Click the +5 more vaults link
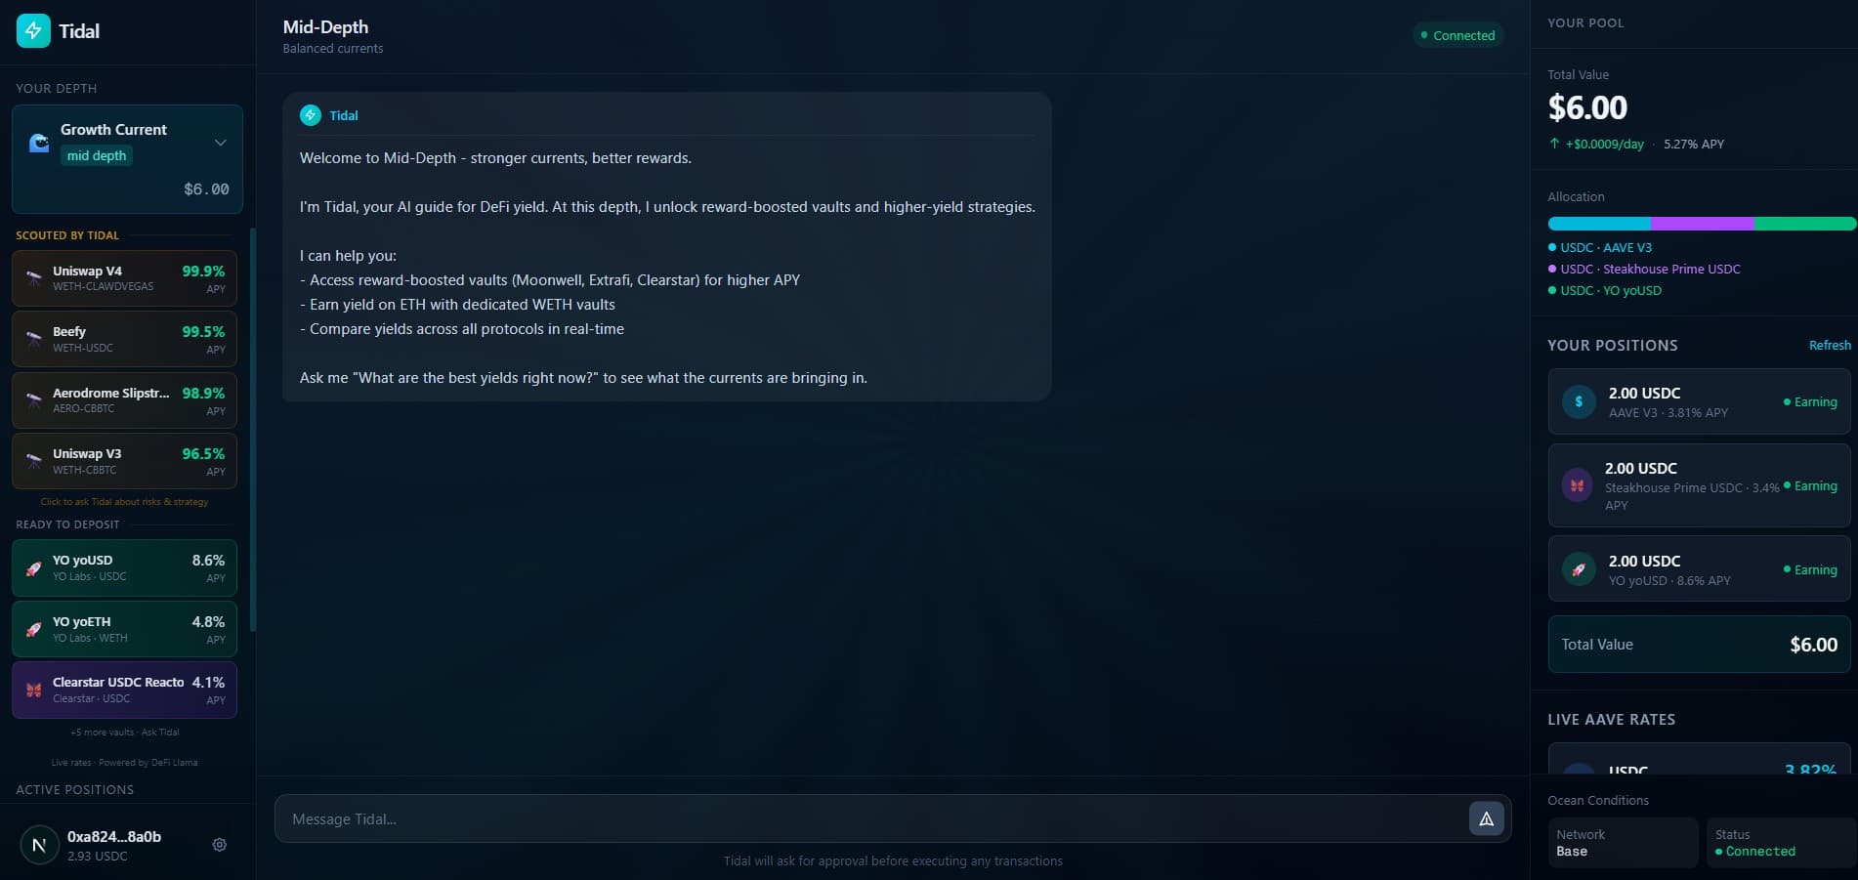 click(x=125, y=733)
